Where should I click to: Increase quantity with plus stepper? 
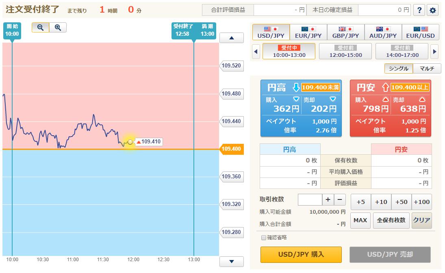(x=328, y=200)
